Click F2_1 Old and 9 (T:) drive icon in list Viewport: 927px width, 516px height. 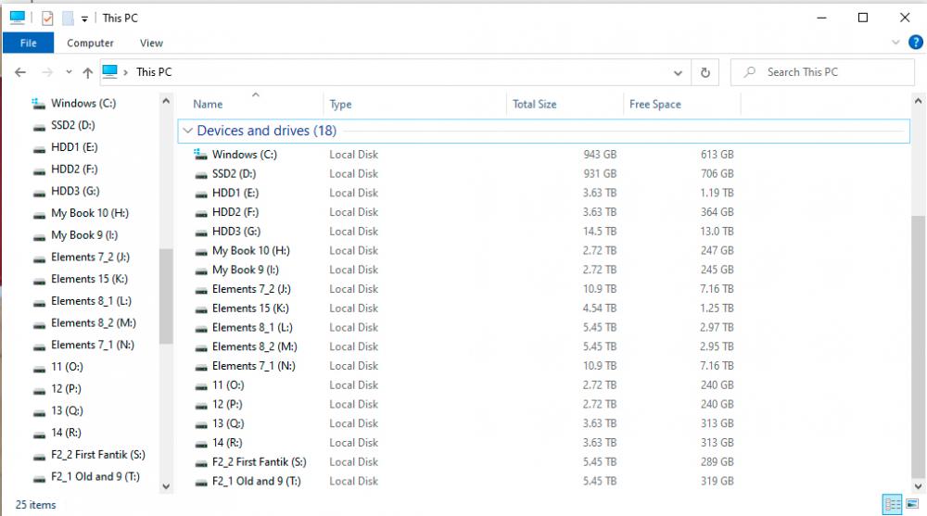coord(201,482)
